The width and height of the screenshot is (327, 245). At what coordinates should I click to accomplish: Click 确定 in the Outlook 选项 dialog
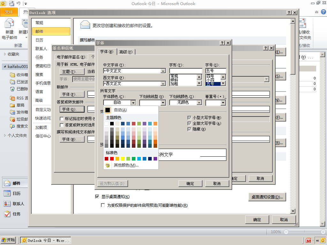pos(257,219)
